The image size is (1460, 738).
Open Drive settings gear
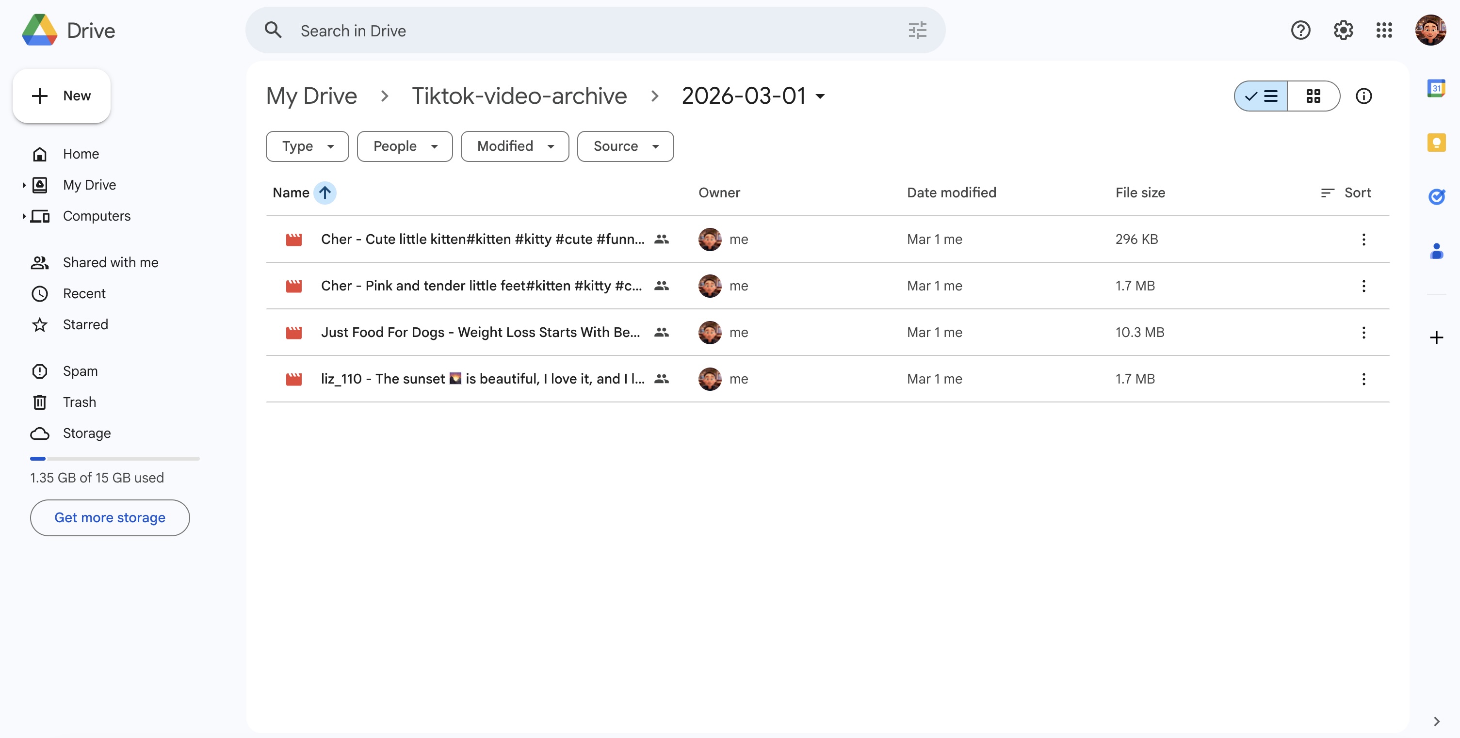(1342, 30)
